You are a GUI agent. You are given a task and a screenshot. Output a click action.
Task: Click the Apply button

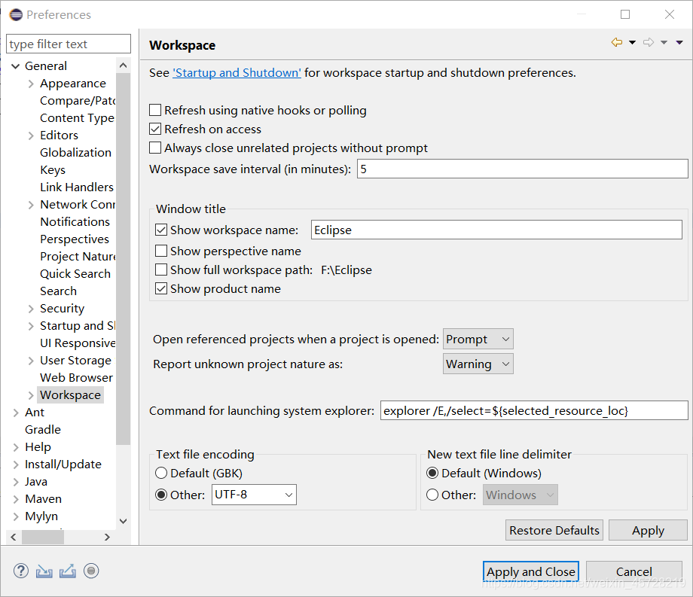pos(648,530)
